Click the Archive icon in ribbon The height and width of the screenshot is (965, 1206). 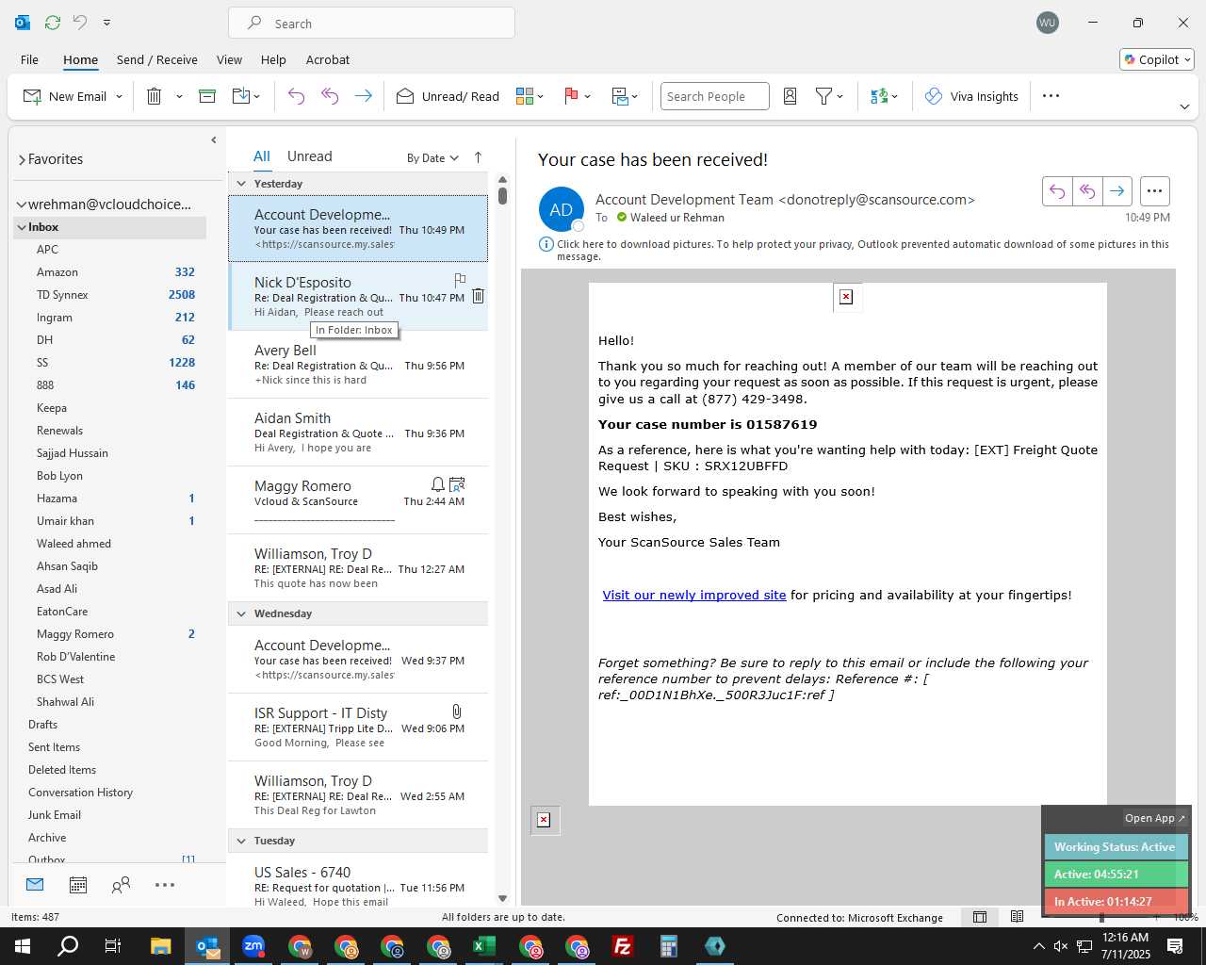point(207,96)
